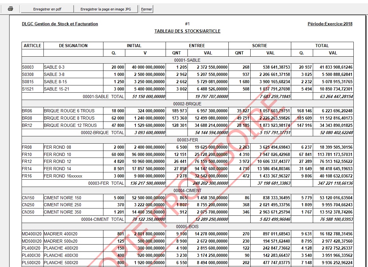
Task: Click Enregistrer la page en image JPG
Action: [x=106, y=9]
